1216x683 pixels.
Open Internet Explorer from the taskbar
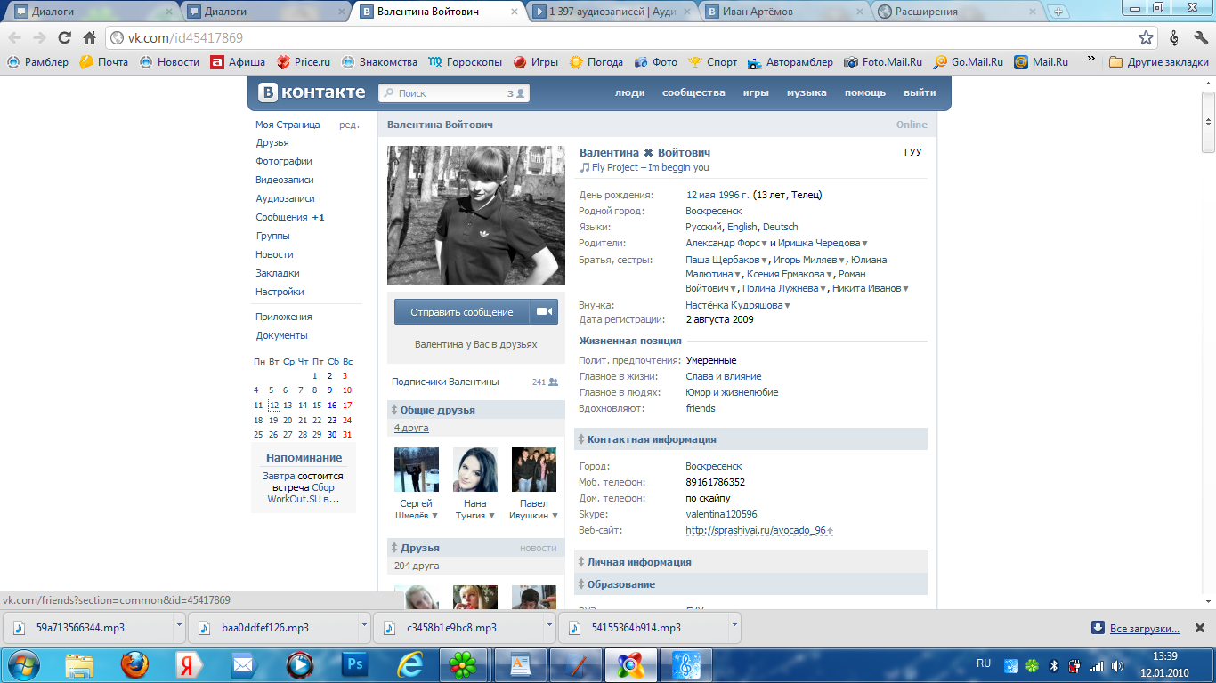409,664
